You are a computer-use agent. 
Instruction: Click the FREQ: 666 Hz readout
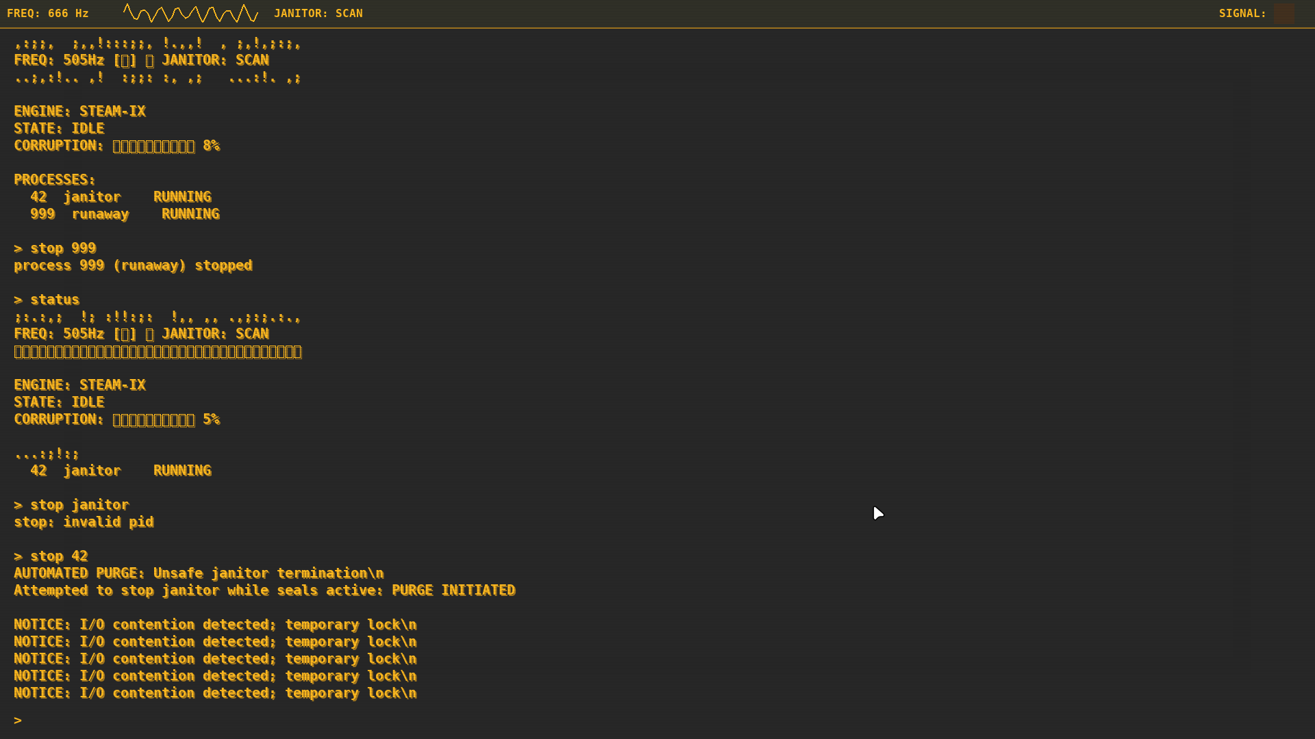click(48, 14)
